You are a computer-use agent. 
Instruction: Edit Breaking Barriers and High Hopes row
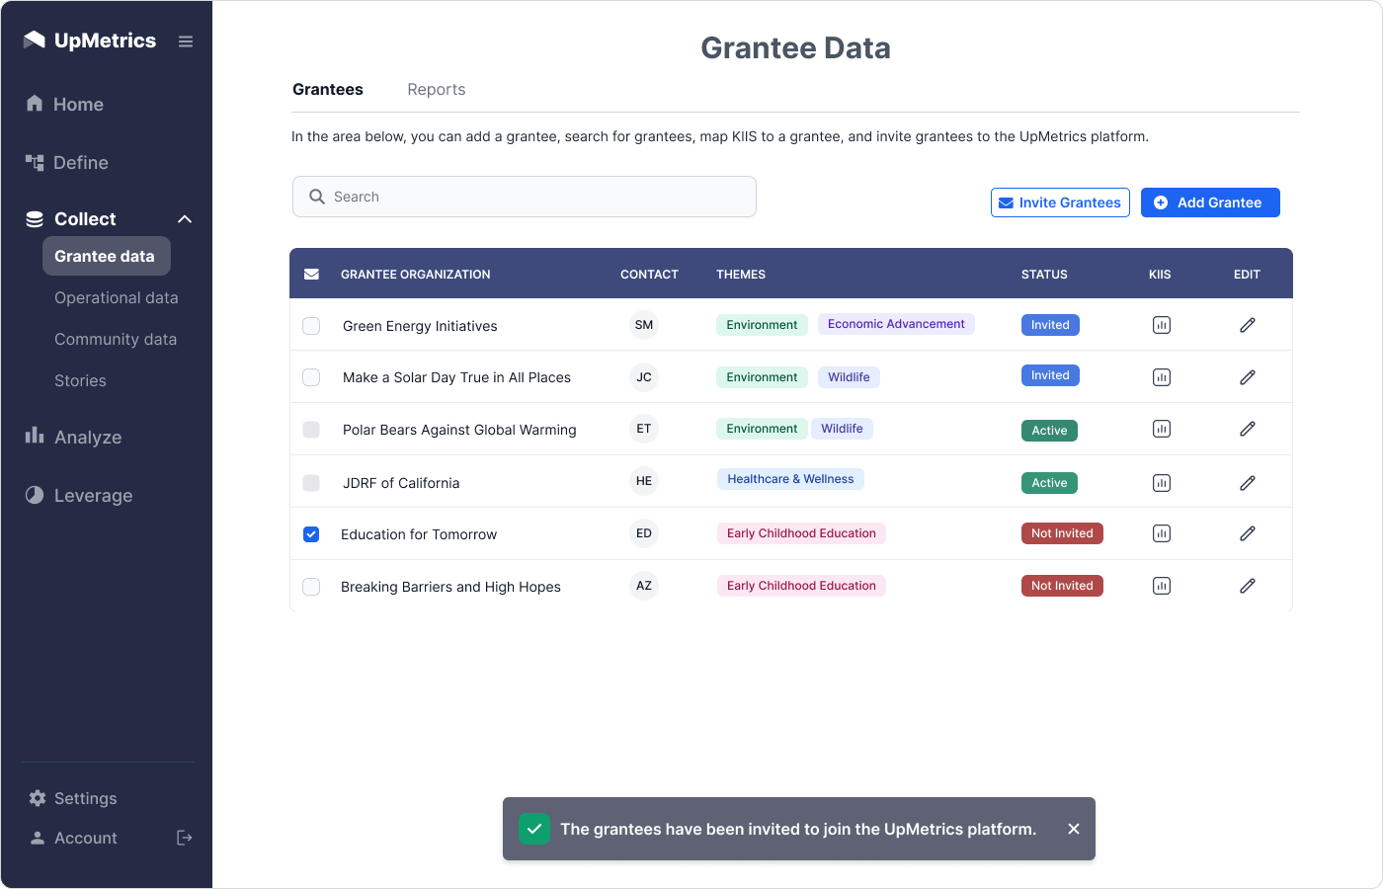coord(1248,586)
